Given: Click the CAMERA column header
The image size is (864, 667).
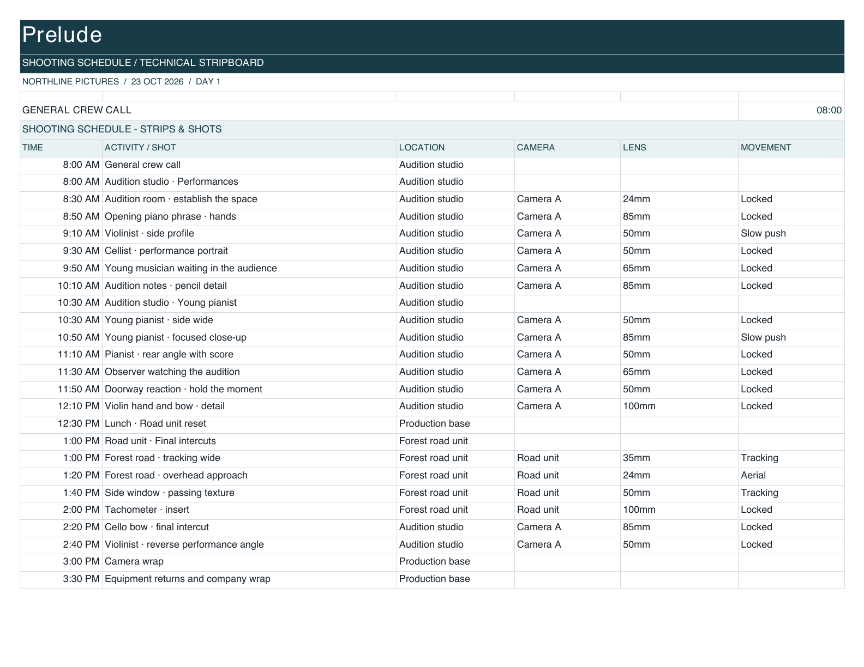Looking at the screenshot, I should click(x=567, y=148).
